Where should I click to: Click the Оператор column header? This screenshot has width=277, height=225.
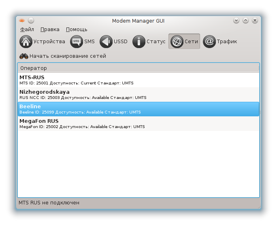click(138, 68)
